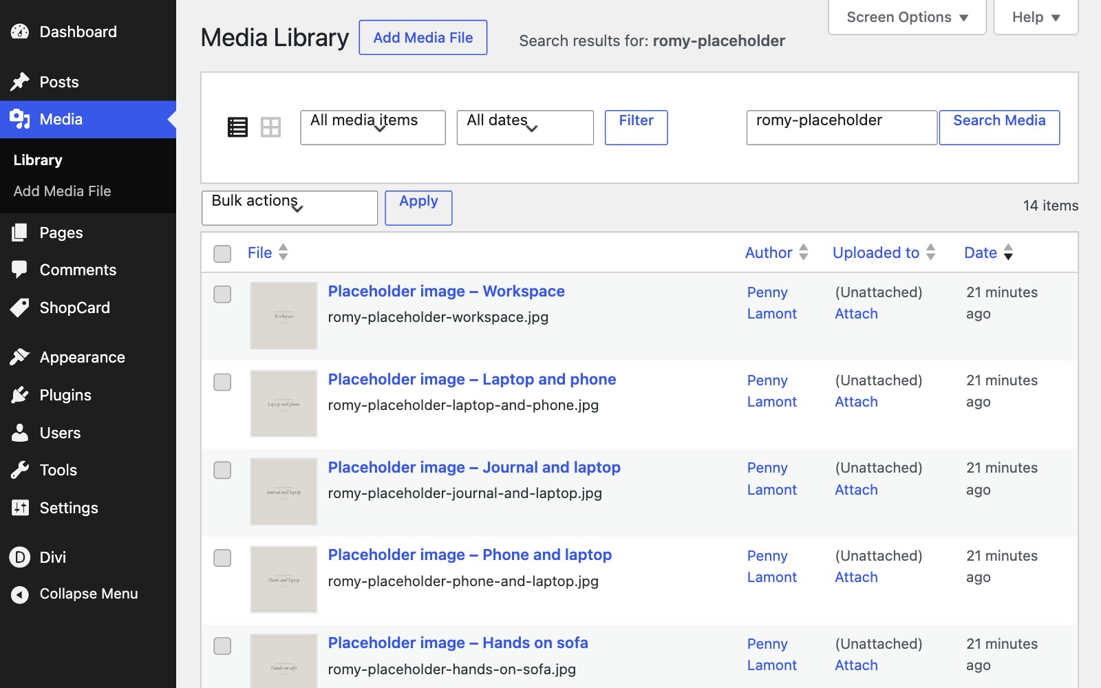Click the Journal and laptop thumbnail

pos(284,491)
